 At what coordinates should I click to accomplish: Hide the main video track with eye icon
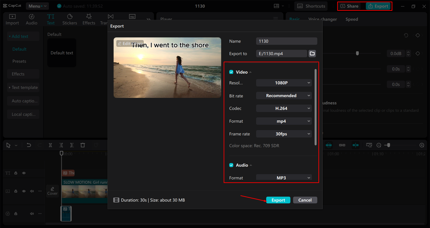pyautogui.click(x=24, y=191)
